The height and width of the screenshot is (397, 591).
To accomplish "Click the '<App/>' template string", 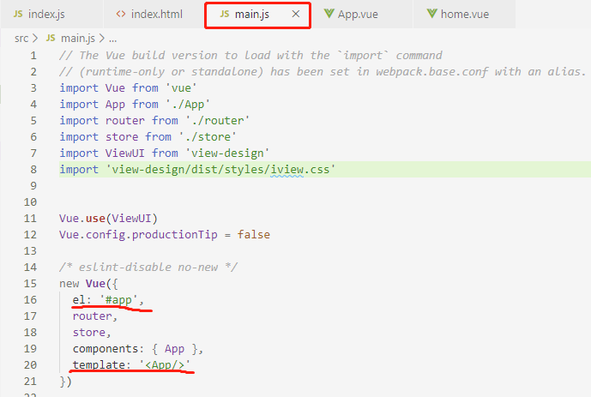I will click(x=165, y=365).
